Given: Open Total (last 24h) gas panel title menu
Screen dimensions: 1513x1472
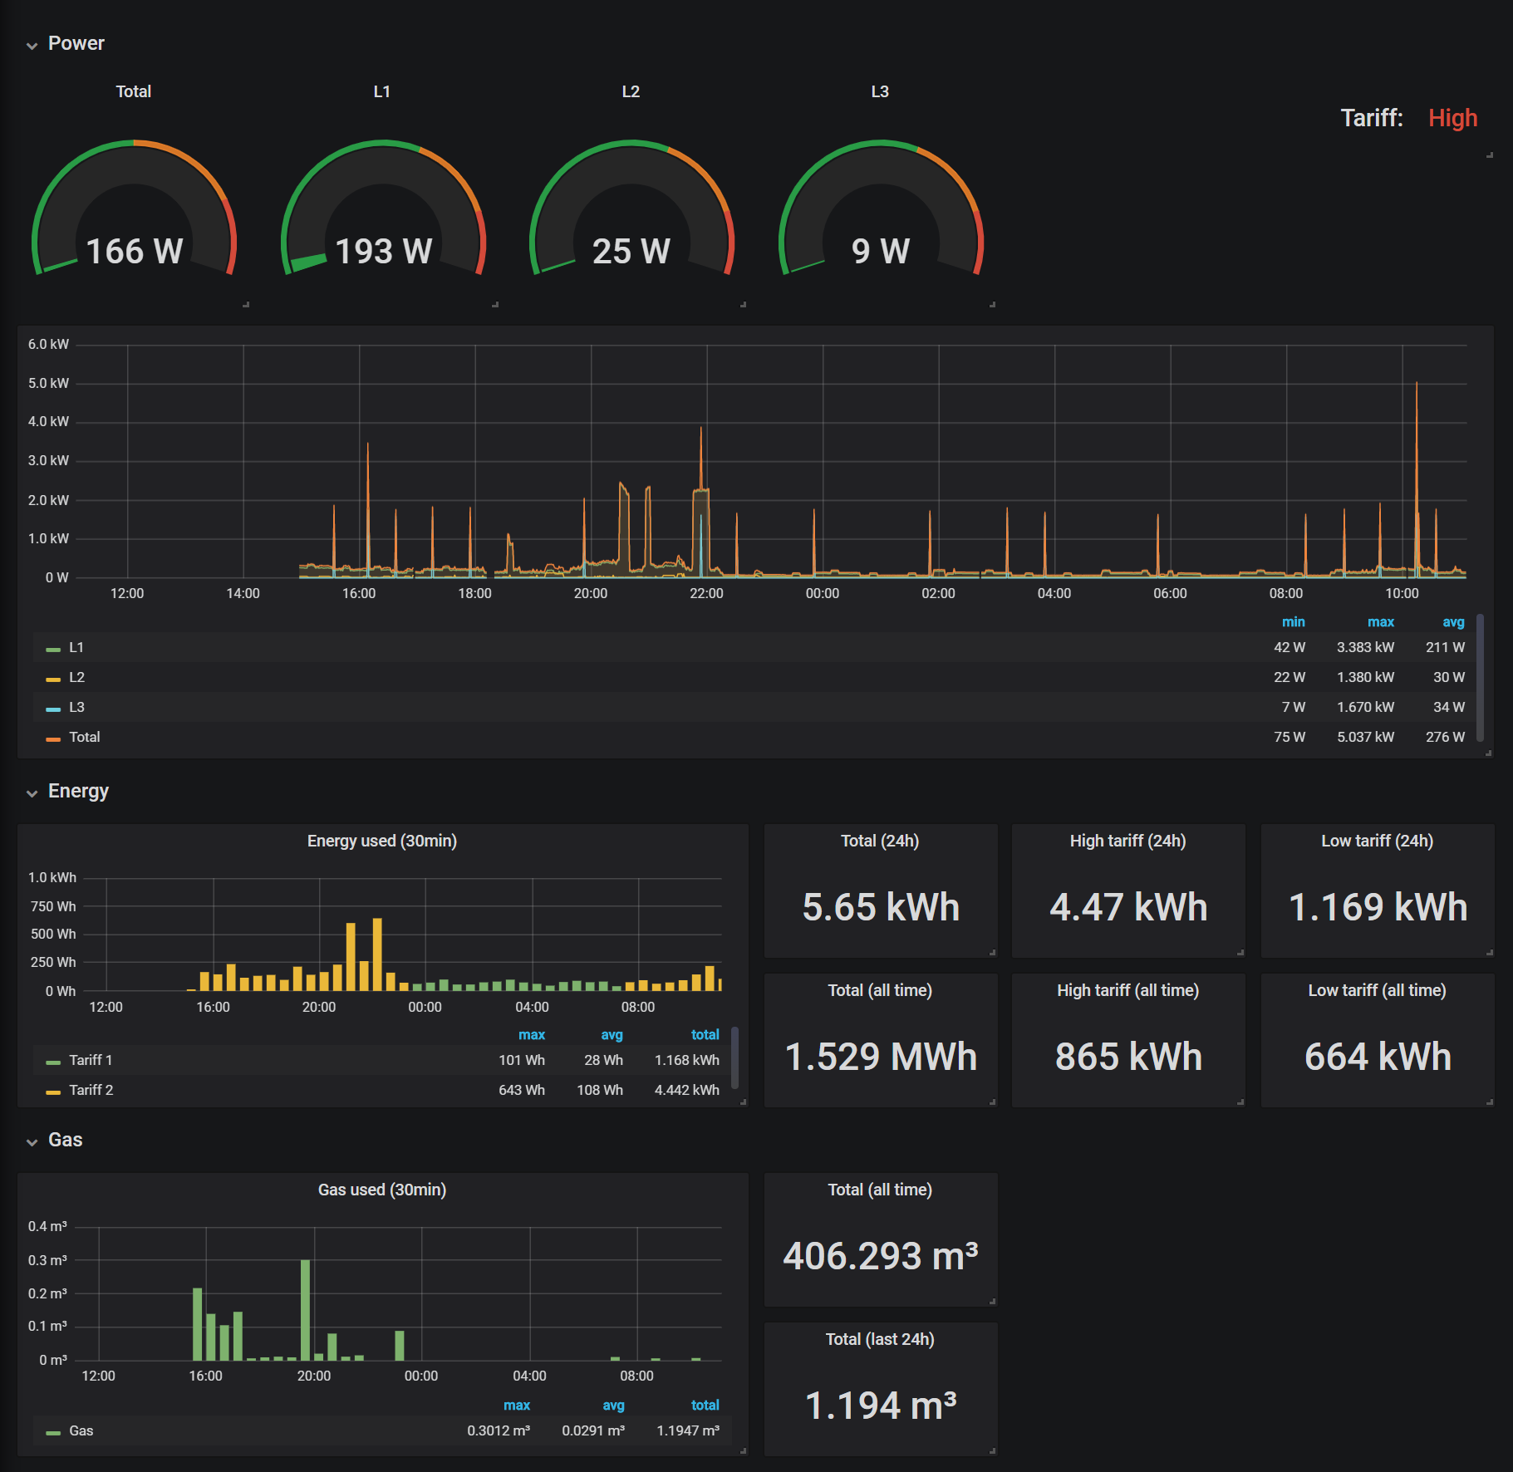Looking at the screenshot, I should coord(880,1339).
